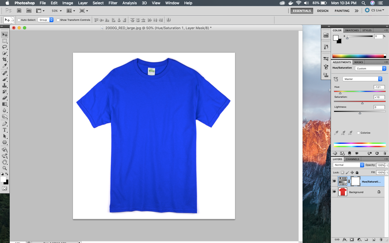Hide the Background layer
Screen dimensions: 389x243
(x=334, y=192)
